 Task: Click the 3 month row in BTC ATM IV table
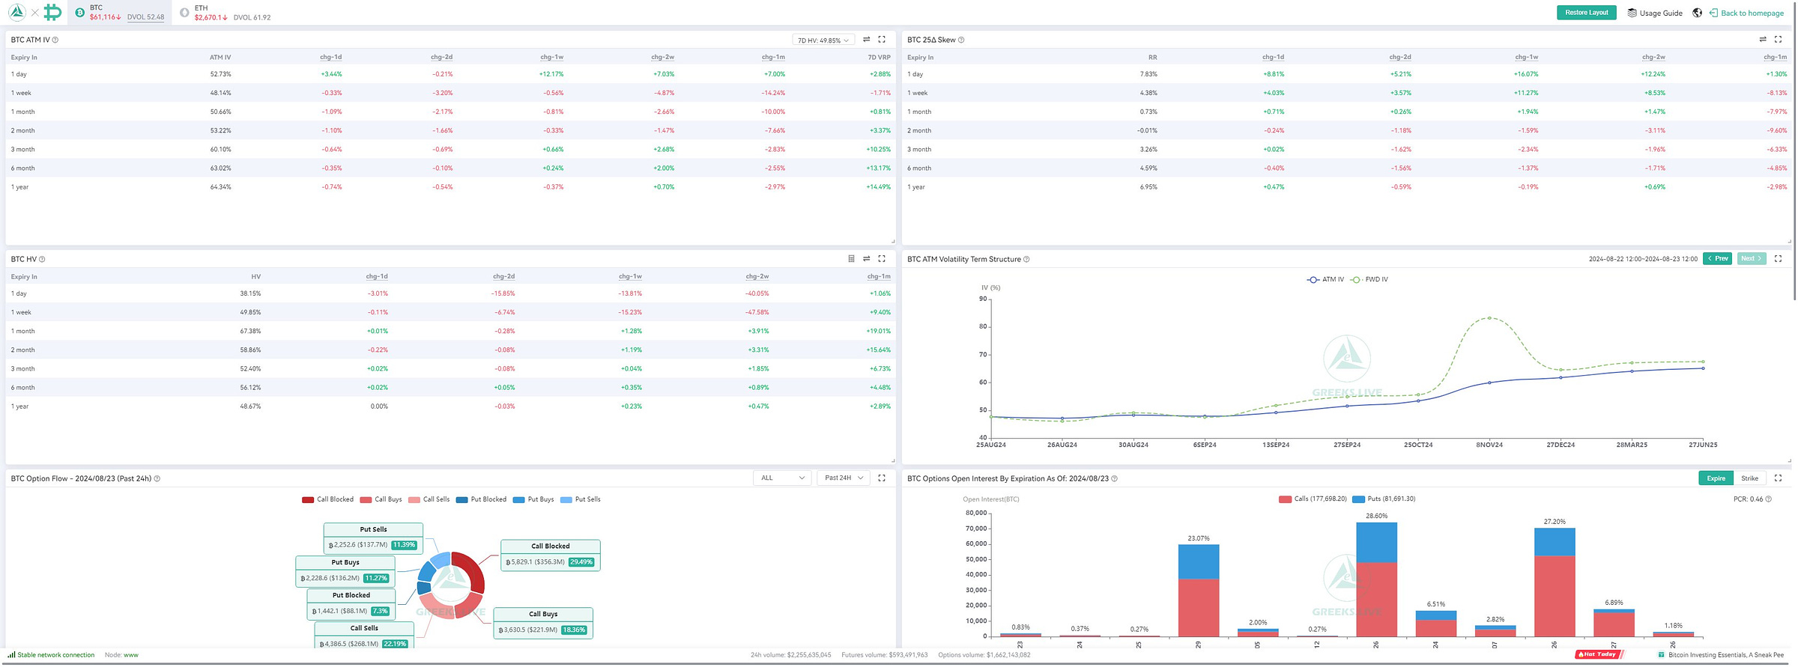(x=450, y=149)
